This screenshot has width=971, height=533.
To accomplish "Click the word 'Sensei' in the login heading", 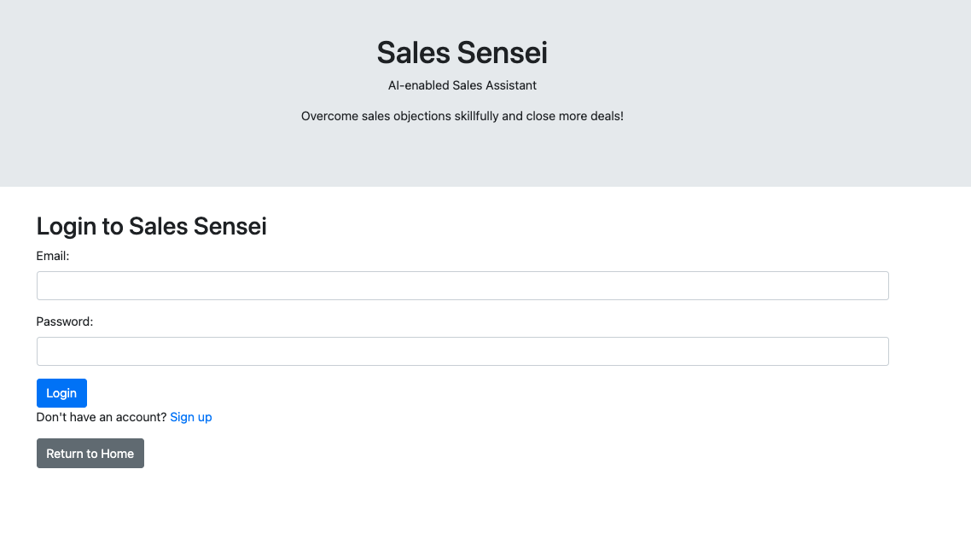I will tap(230, 226).
